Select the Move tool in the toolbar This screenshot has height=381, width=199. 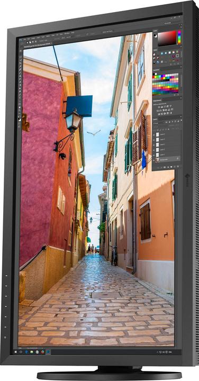(x=21, y=51)
